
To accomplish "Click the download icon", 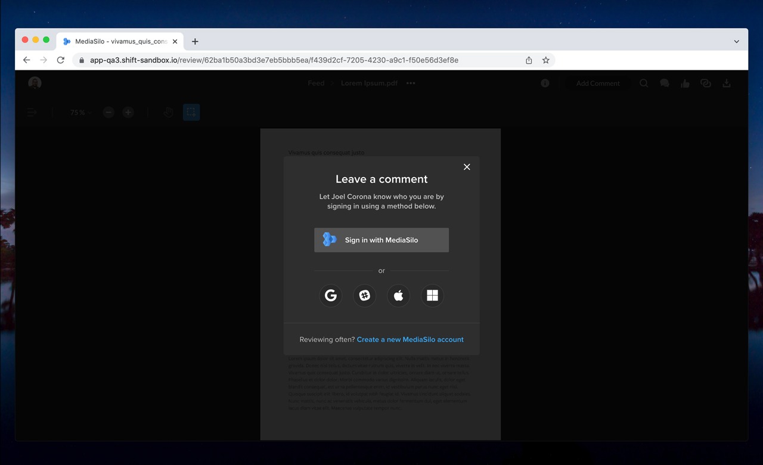I will pyautogui.click(x=727, y=83).
